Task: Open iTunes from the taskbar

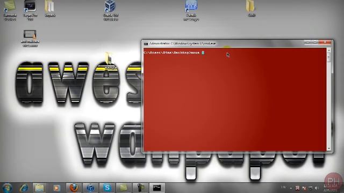Action: coord(90,188)
